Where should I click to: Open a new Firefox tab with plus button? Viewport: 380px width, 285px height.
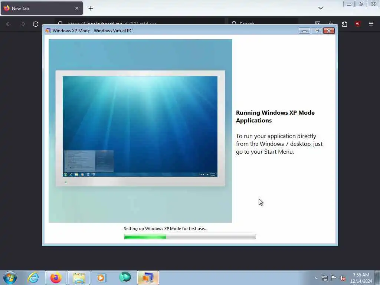click(91, 8)
